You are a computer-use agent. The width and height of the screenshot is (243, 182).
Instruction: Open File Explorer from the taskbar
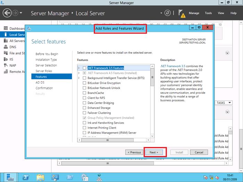coord(41,177)
